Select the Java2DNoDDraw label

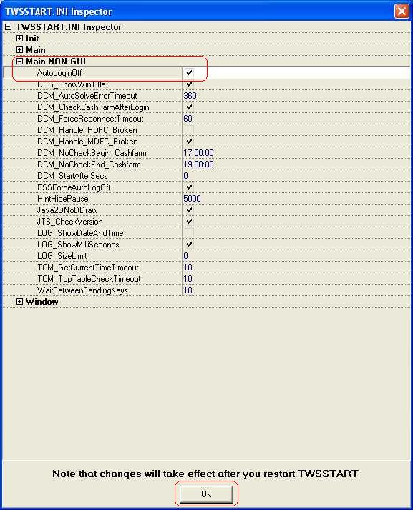pos(67,210)
